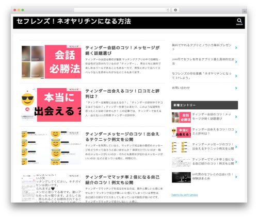
Task: Click sidebar thumbnail for 会話必勝法 entry
Action: coord(181,118)
